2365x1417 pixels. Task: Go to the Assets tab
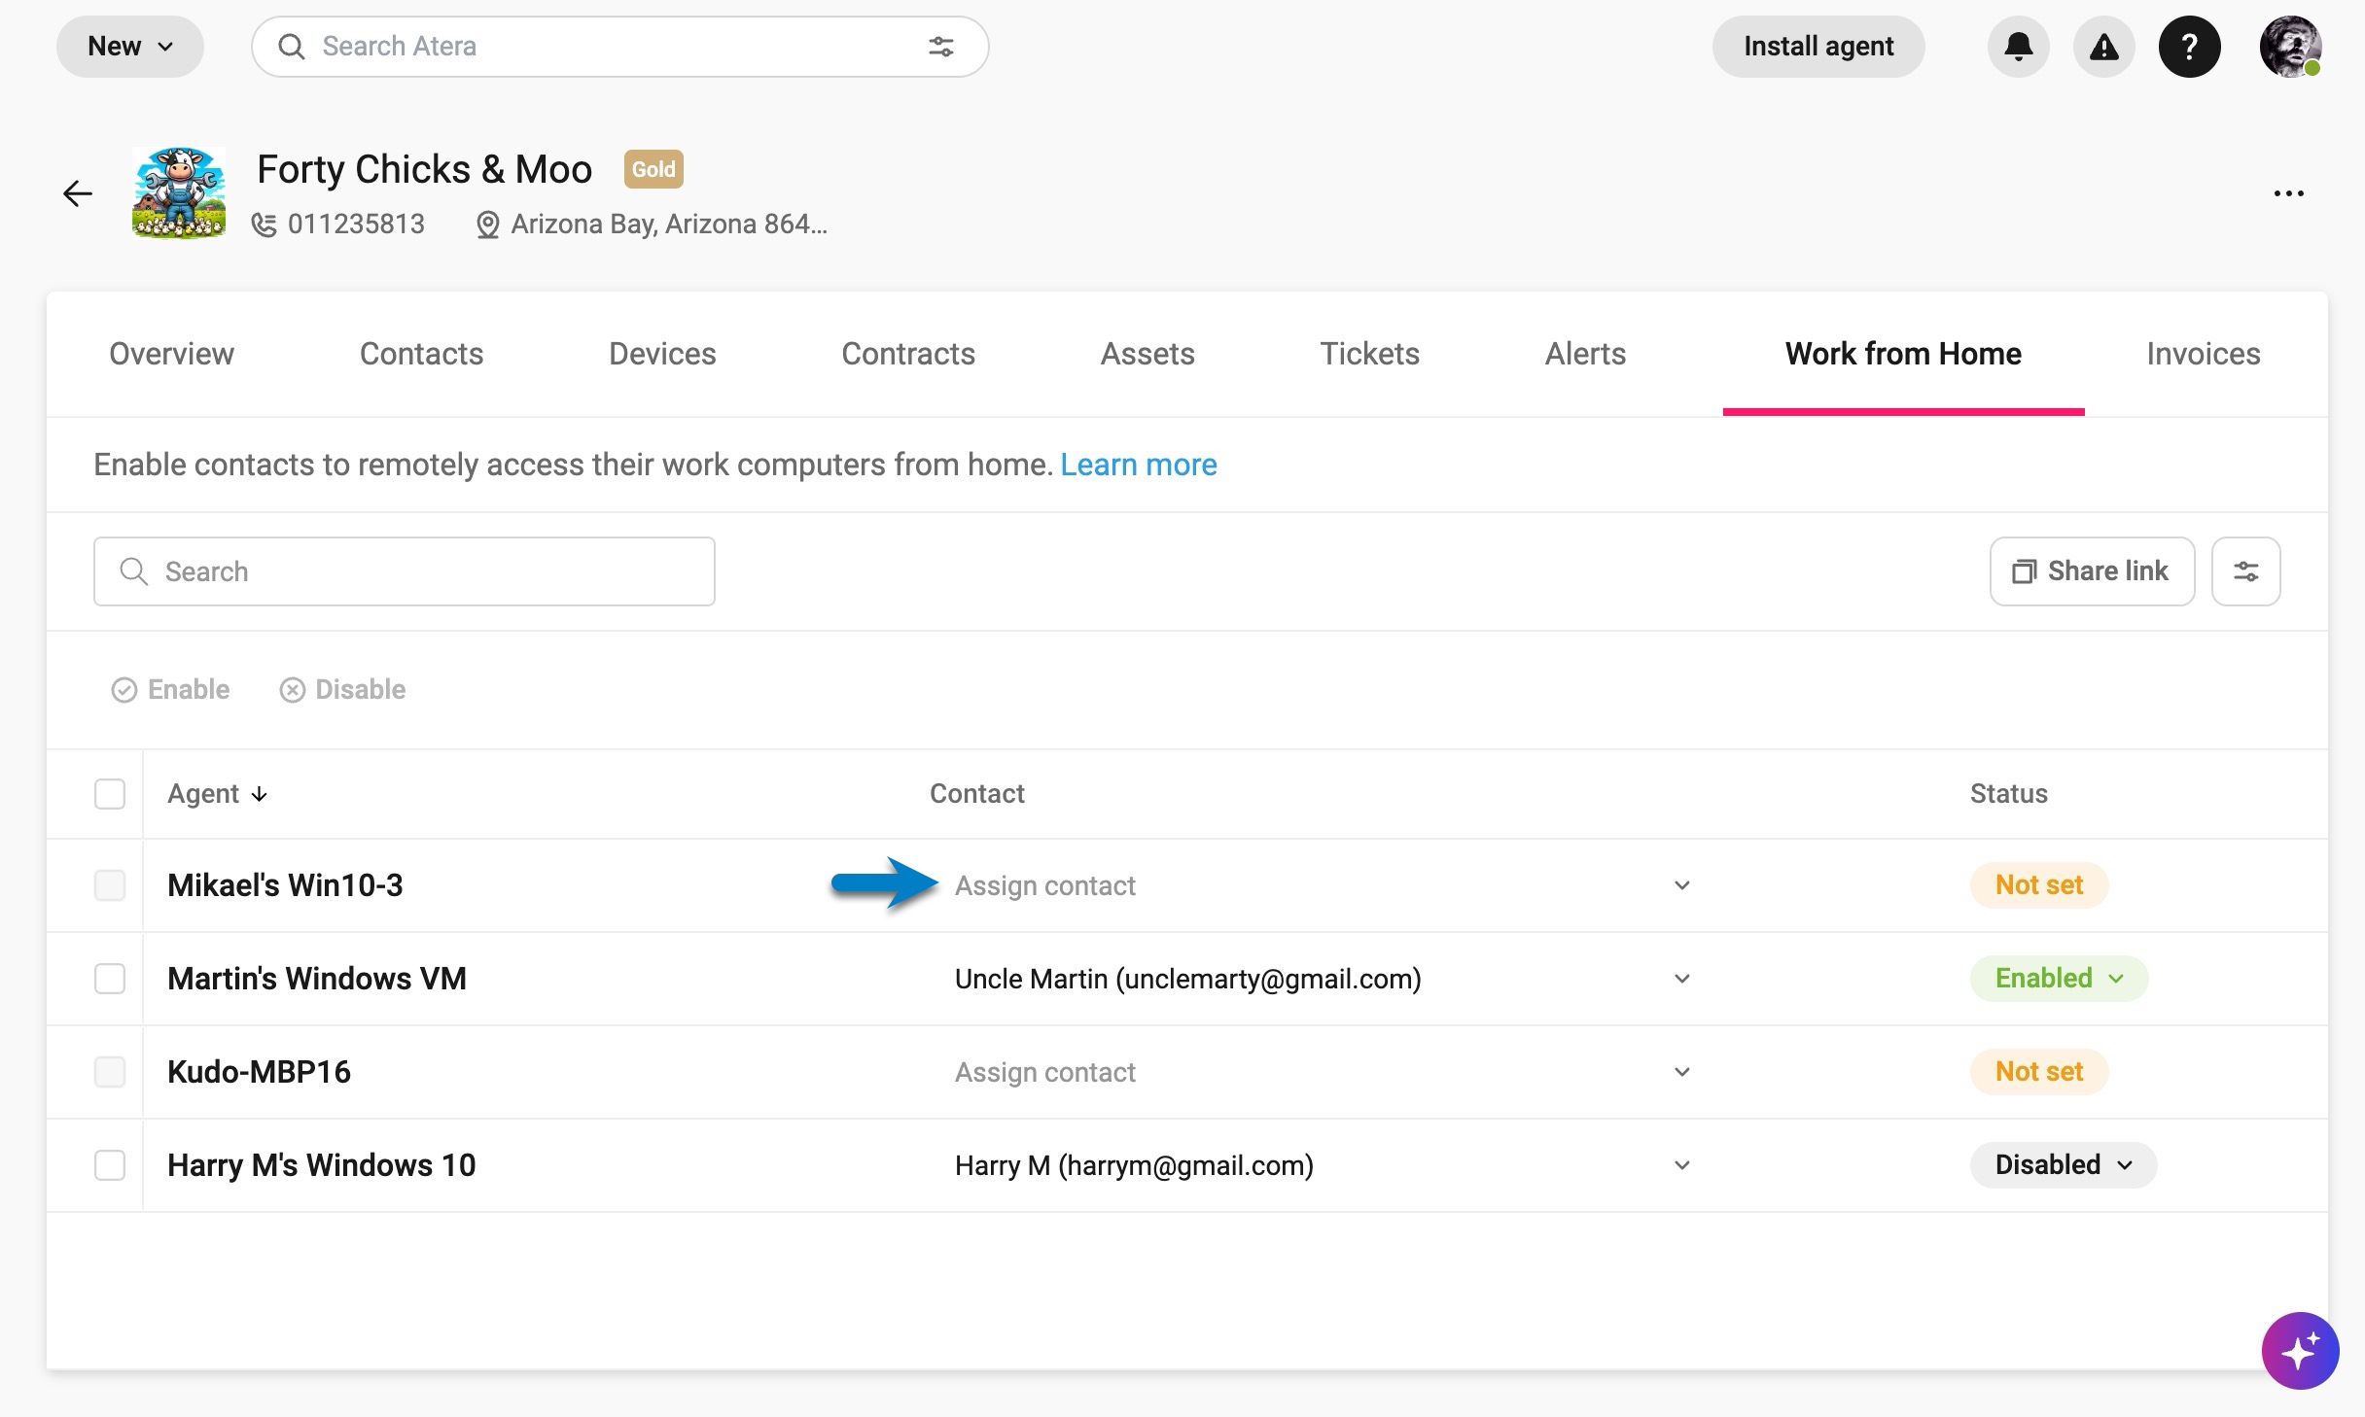(1147, 354)
